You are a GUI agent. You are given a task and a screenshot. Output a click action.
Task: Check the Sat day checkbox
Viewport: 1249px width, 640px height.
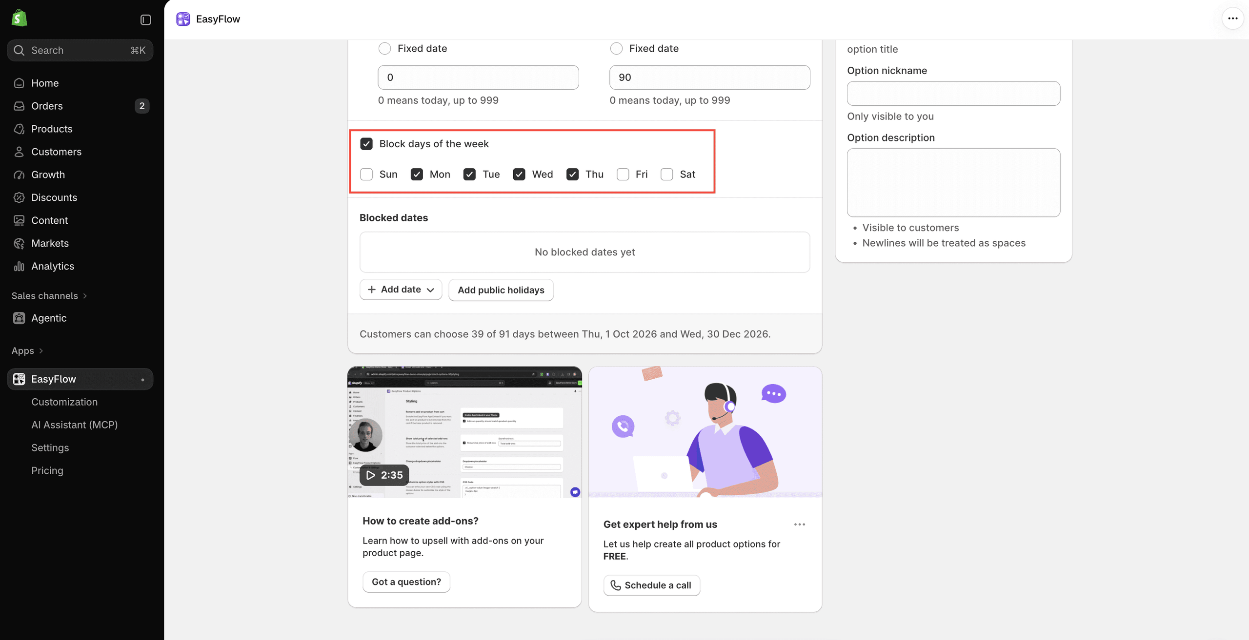click(667, 175)
